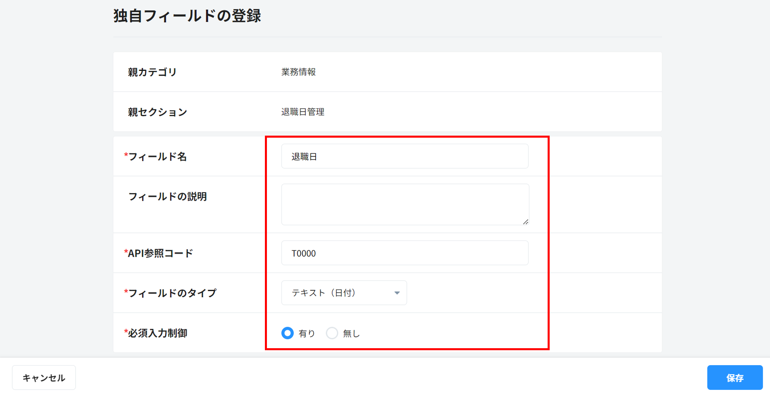Click the 無し option label text
Image resolution: width=770 pixels, height=398 pixels.
click(351, 334)
